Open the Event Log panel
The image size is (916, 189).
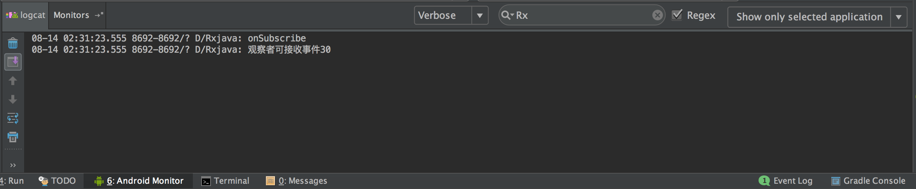pos(786,181)
